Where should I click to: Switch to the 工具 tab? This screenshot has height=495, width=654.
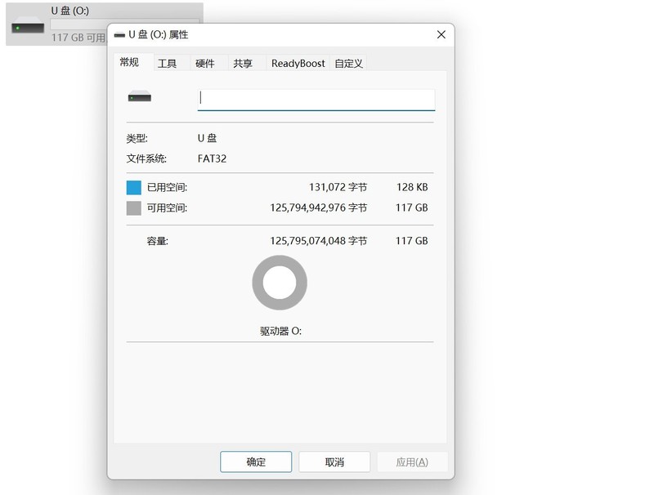tap(169, 63)
